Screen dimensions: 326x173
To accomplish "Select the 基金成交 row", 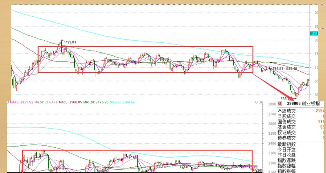I will [x=301, y=127].
